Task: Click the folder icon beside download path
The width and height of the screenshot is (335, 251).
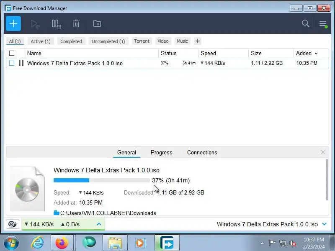Action: 57,213
